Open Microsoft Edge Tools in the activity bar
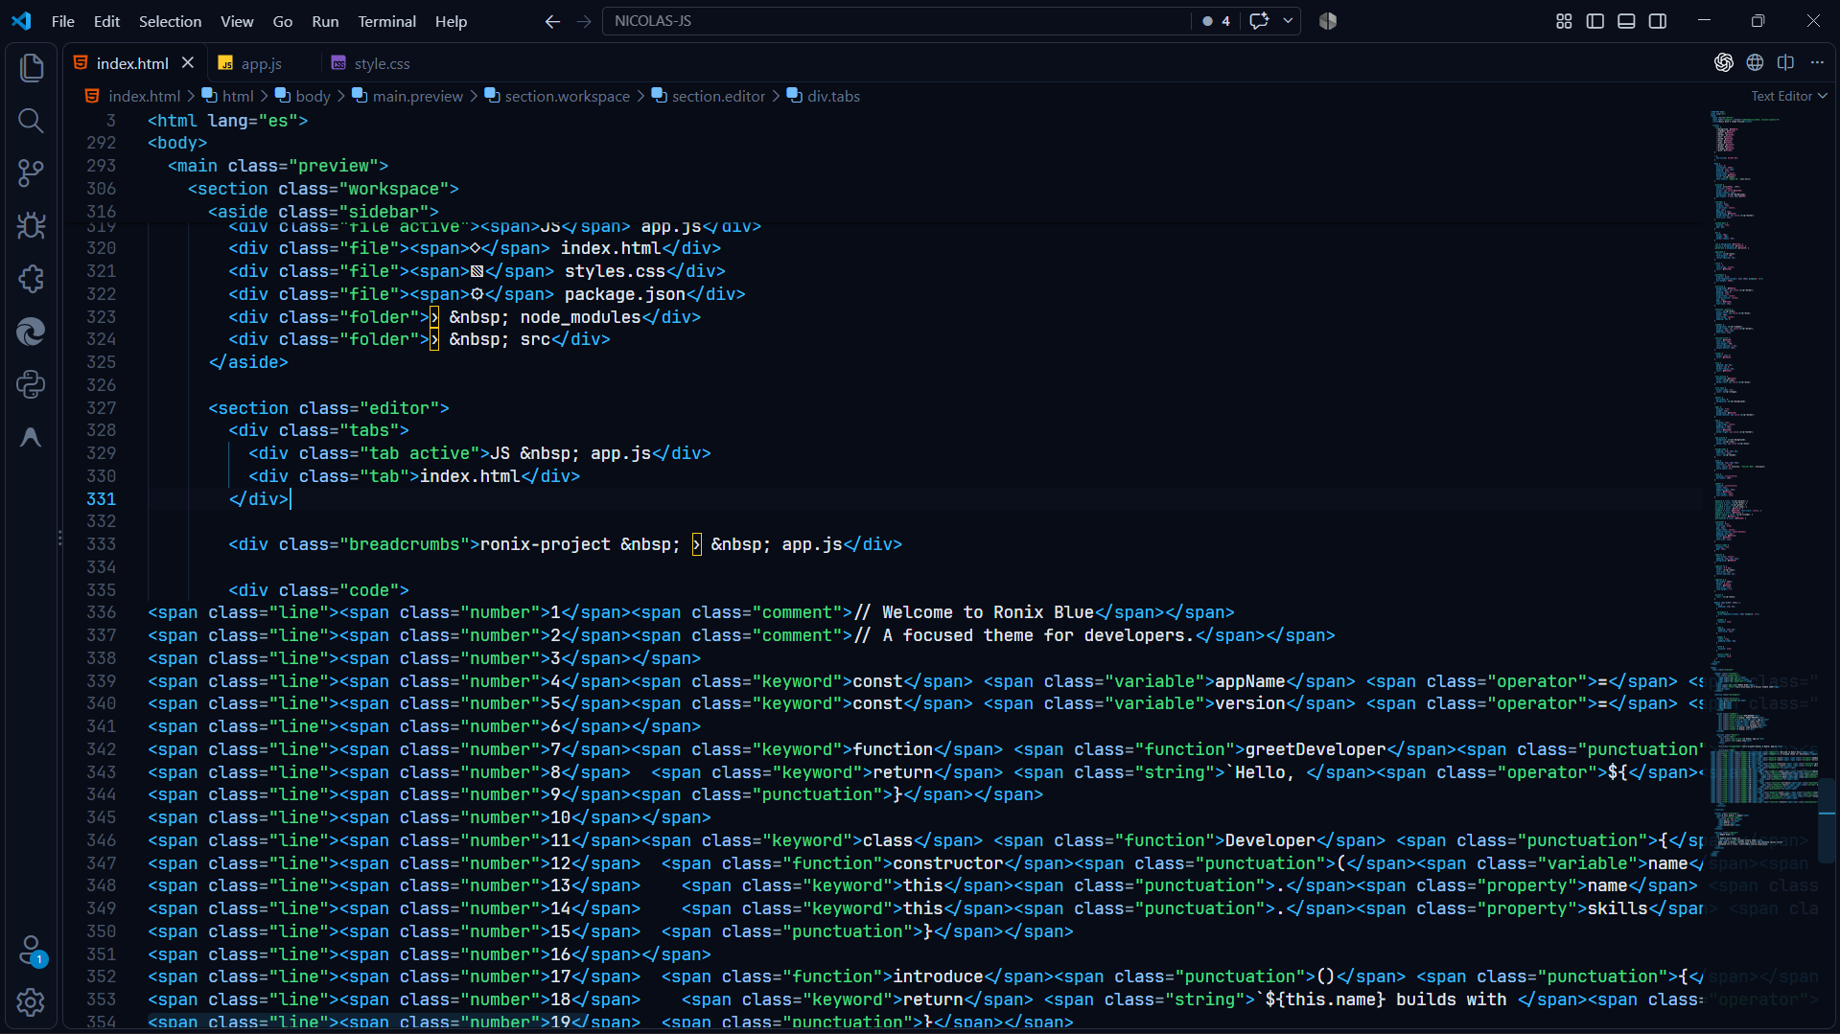The image size is (1840, 1034). pos(31,332)
